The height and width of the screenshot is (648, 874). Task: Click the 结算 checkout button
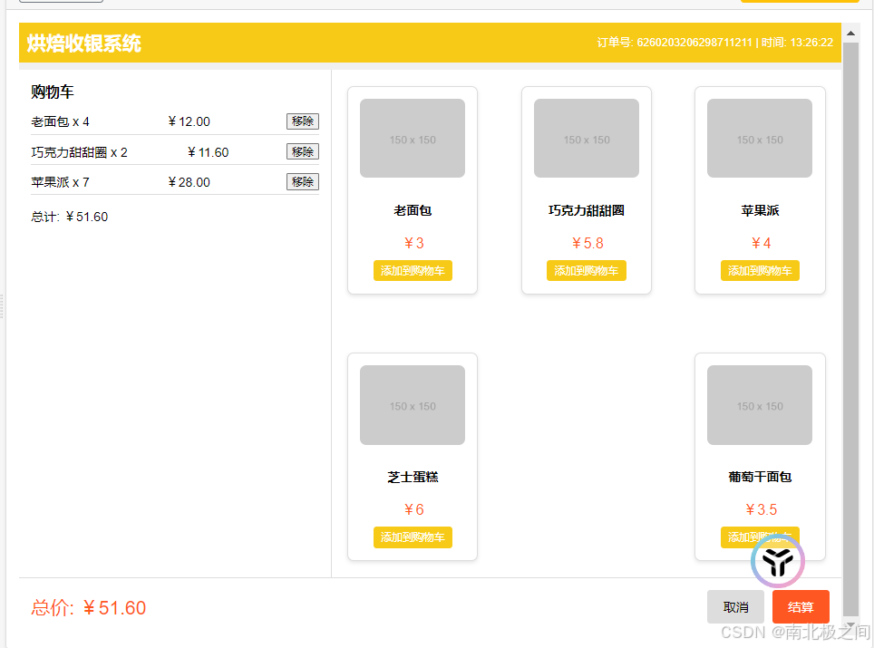click(x=801, y=606)
